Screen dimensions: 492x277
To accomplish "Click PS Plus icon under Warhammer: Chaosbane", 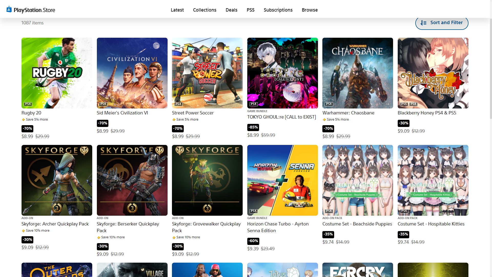I will 324,120.
